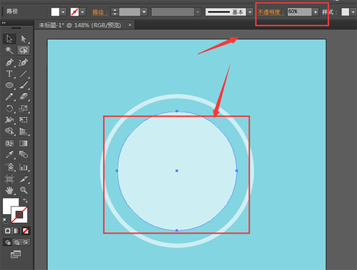Select the Warp tool
Image resolution: width=357 pixels, height=270 pixels.
point(10,120)
